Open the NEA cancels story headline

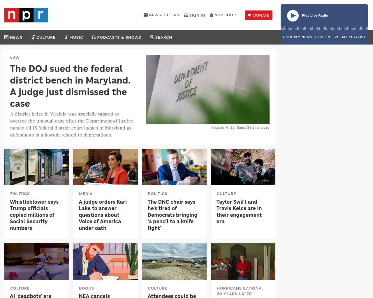pos(94,296)
